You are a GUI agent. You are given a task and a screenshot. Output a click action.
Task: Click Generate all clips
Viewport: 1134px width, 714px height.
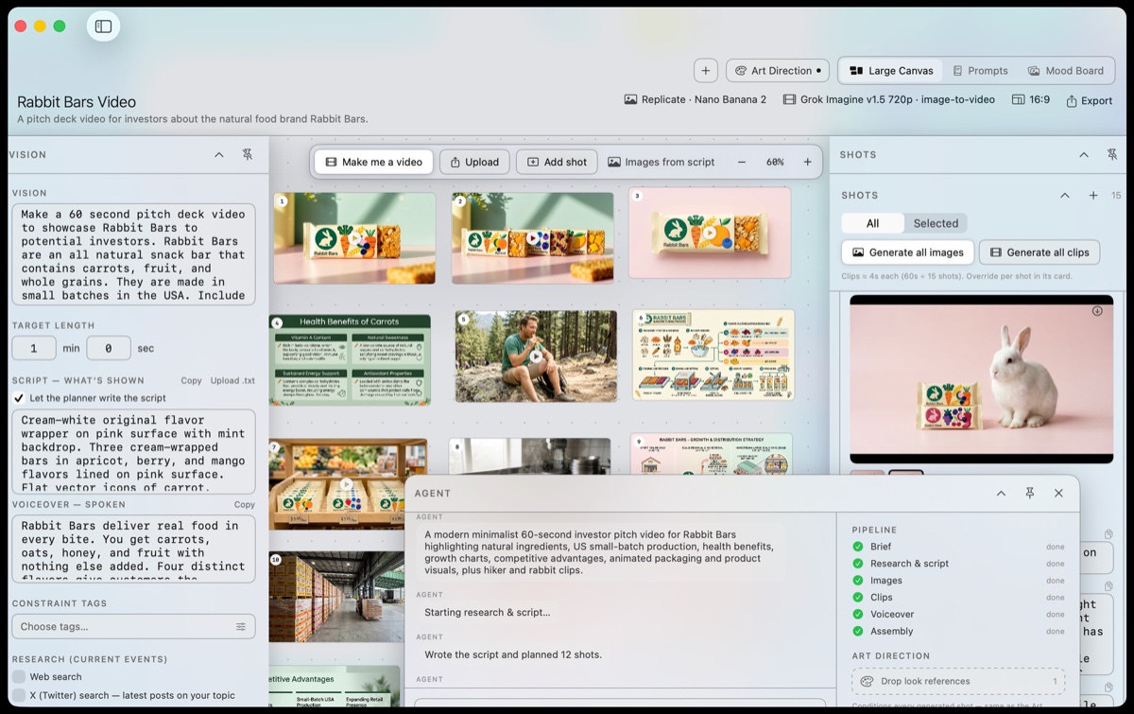1039,253
